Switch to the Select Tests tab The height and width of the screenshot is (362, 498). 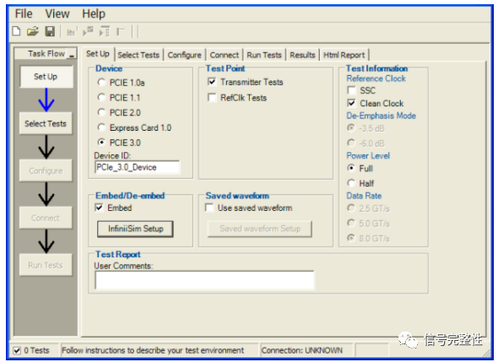(x=138, y=55)
